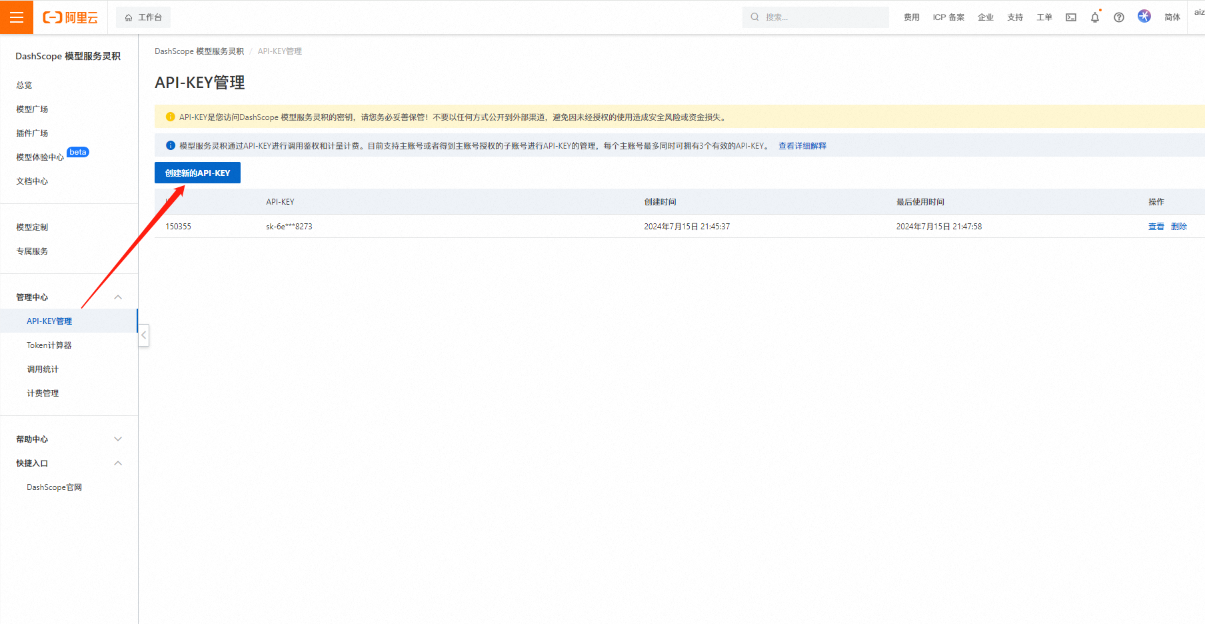Click the 工作台 home button
The image size is (1205, 624).
coord(143,17)
